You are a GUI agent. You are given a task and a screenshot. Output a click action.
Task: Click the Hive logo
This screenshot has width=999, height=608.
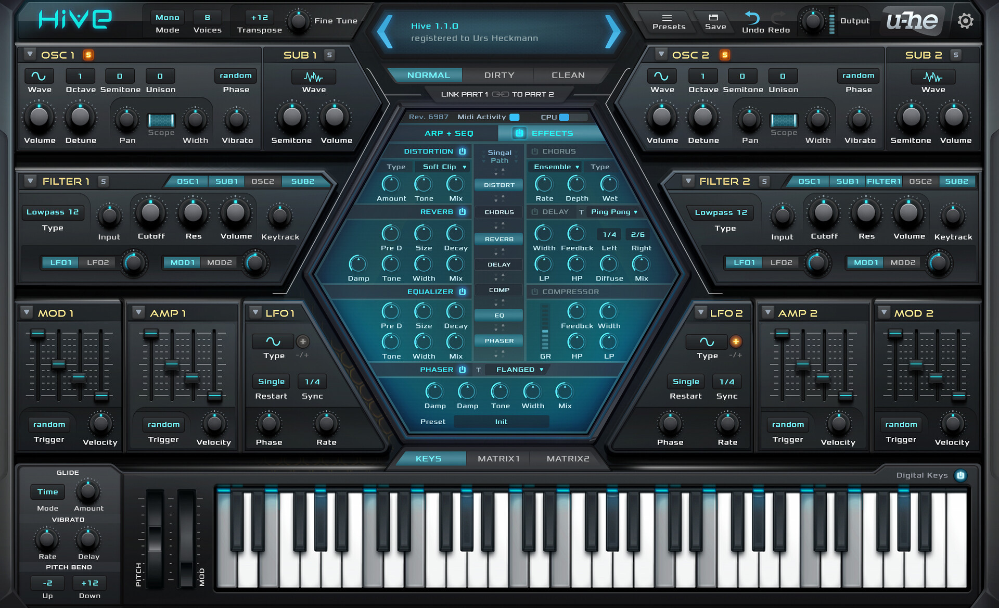[x=75, y=19]
